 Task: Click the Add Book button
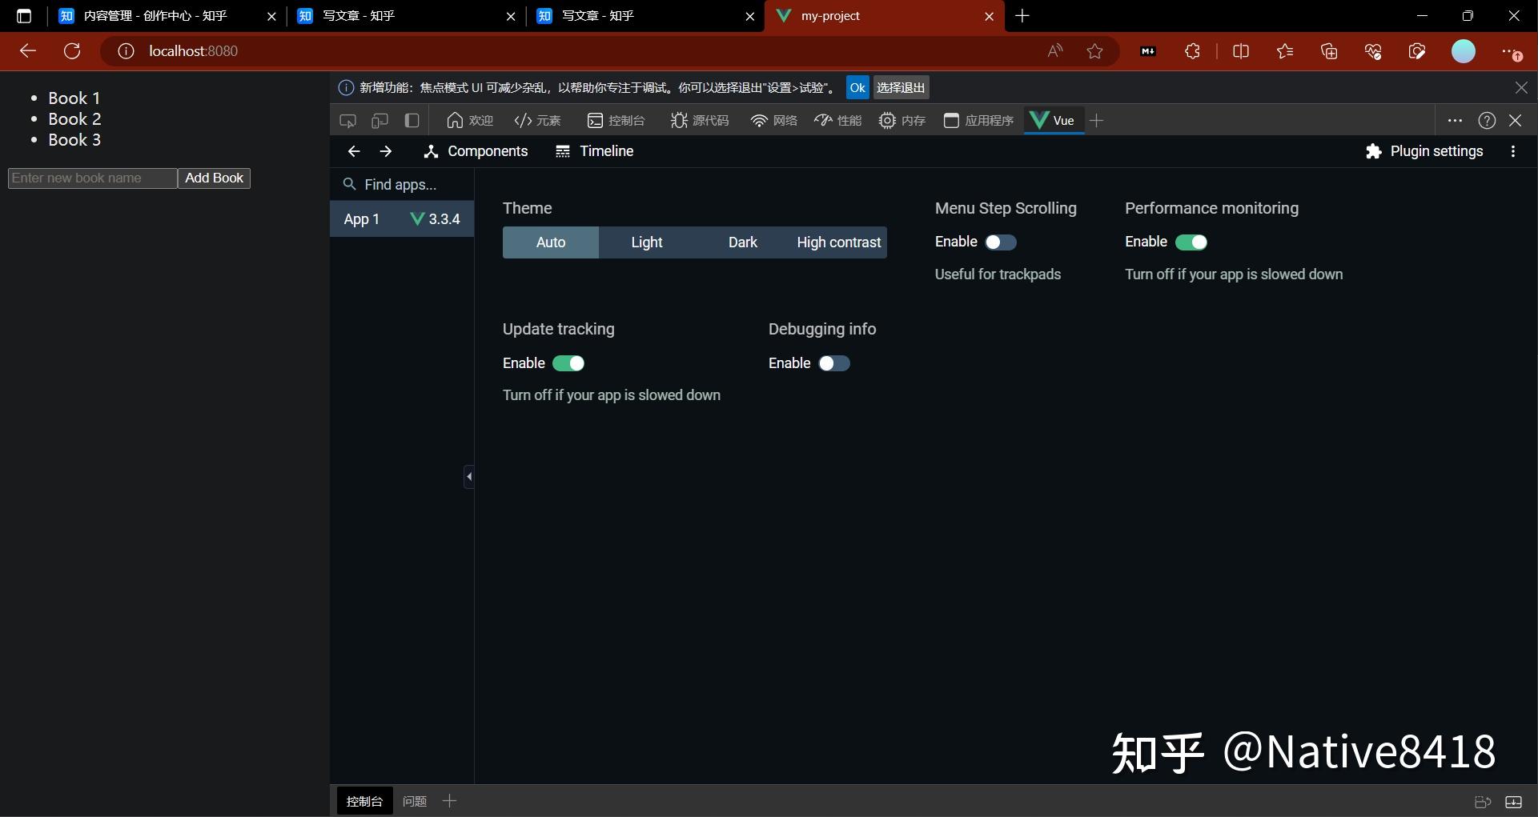click(213, 178)
